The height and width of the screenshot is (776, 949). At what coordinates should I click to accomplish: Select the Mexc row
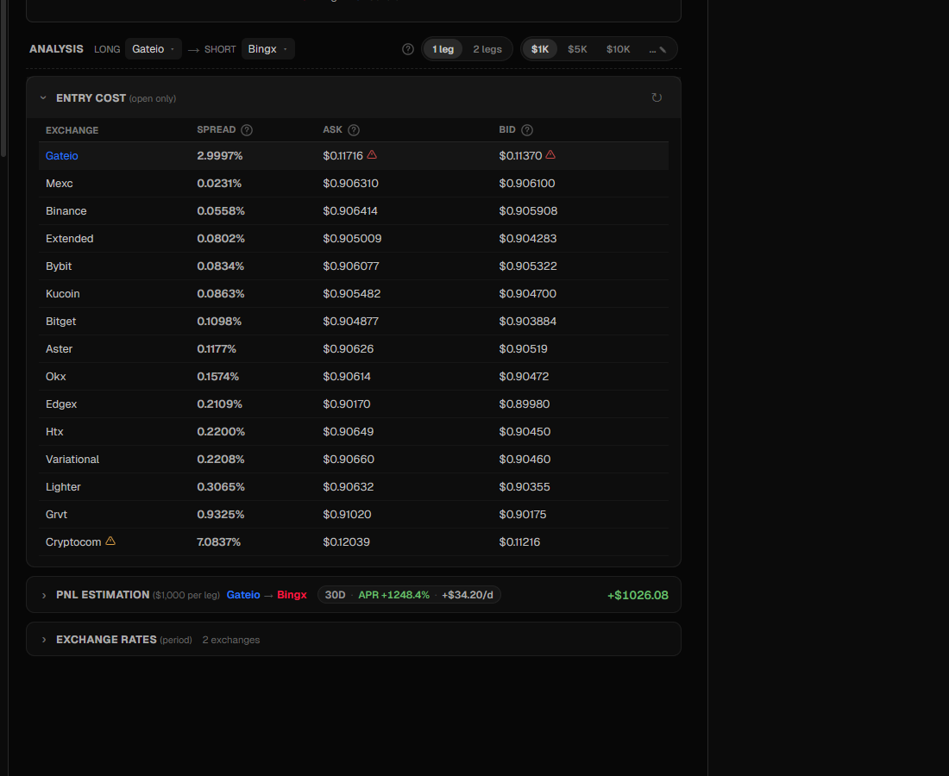(x=354, y=184)
